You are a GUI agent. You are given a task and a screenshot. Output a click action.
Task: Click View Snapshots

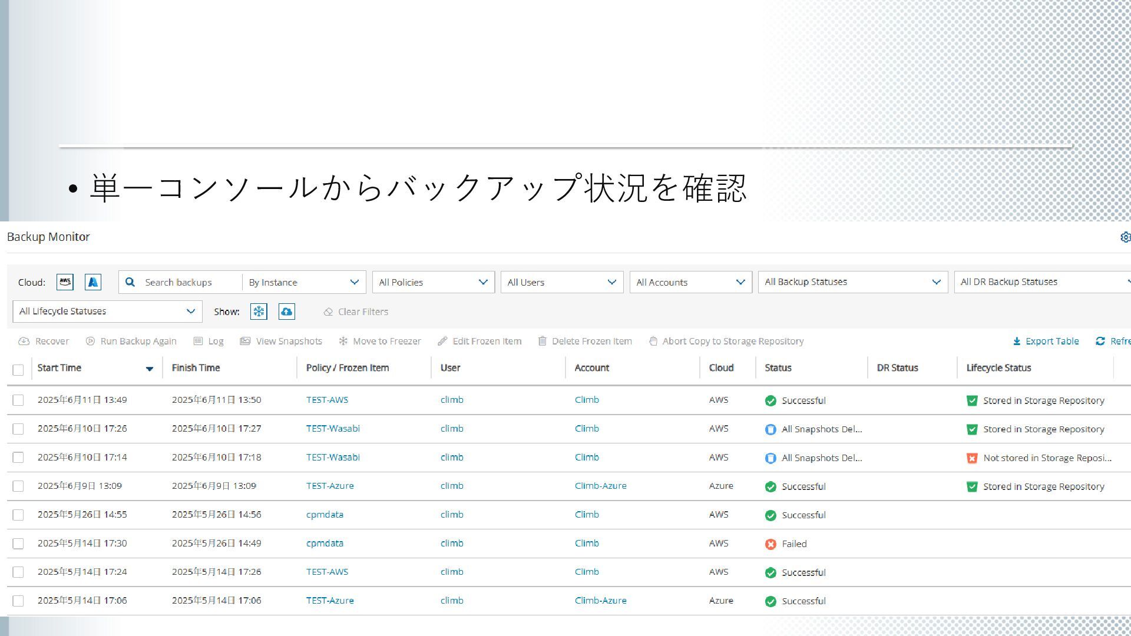[x=281, y=341]
